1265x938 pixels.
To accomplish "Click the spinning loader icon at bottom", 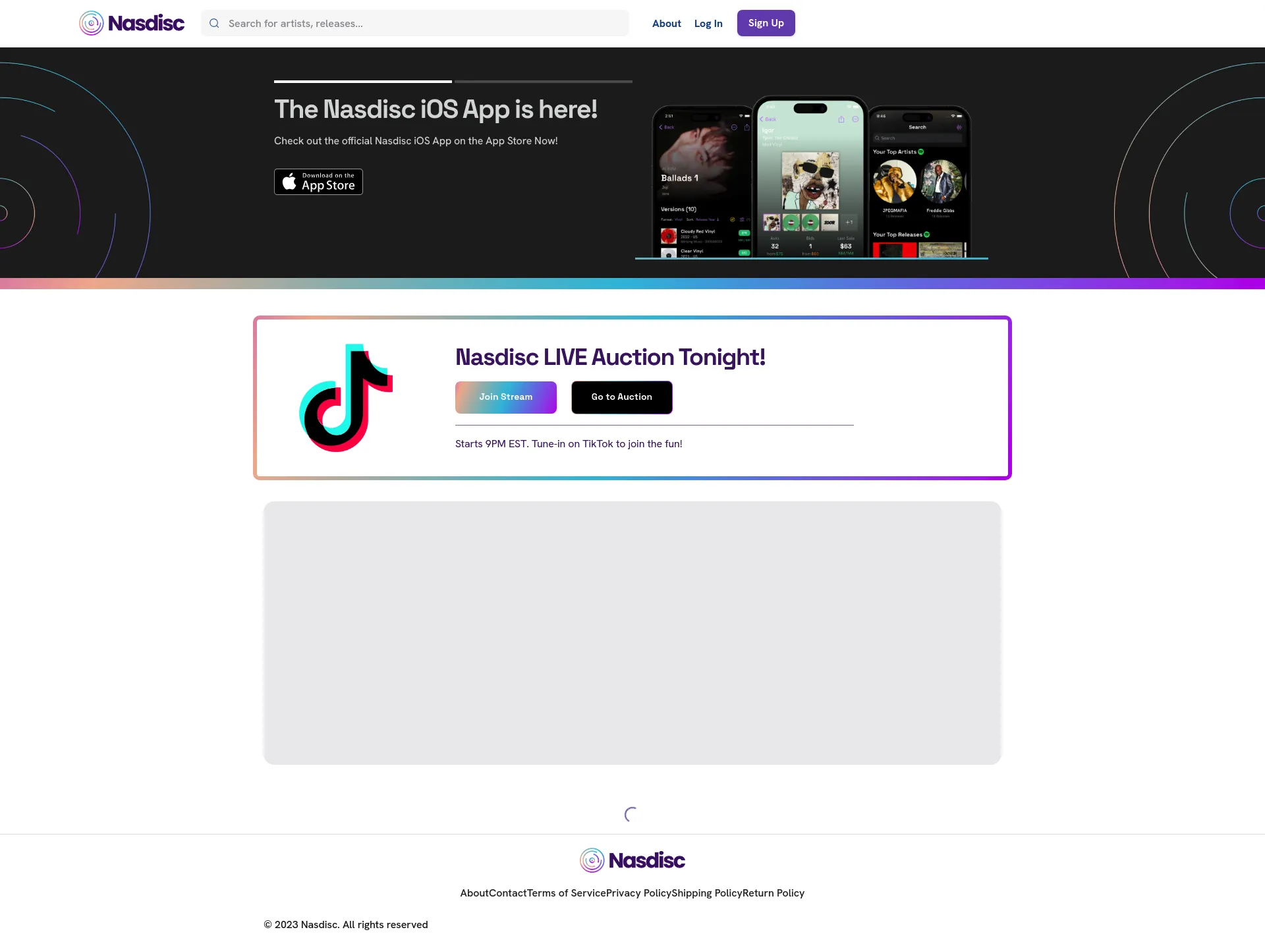I will tap(632, 814).
